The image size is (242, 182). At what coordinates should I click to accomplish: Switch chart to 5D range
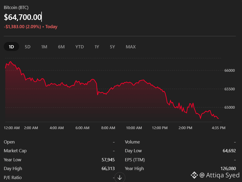28,47
